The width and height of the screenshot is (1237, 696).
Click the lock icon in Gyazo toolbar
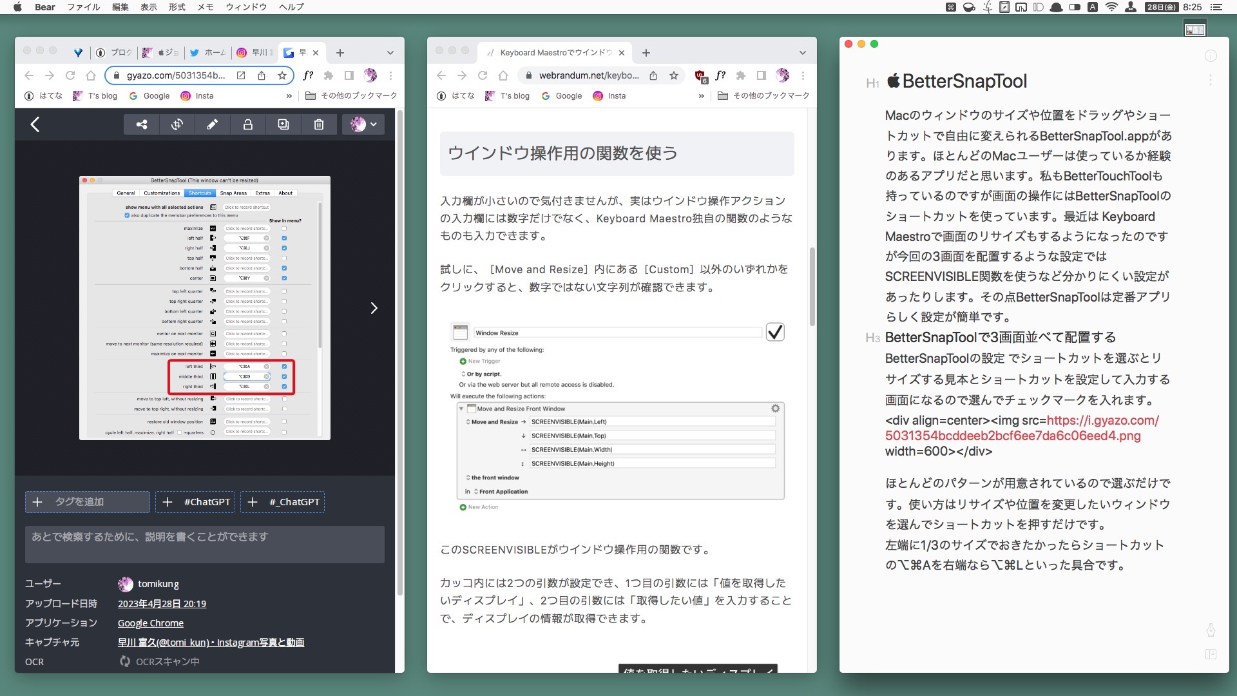(x=247, y=124)
